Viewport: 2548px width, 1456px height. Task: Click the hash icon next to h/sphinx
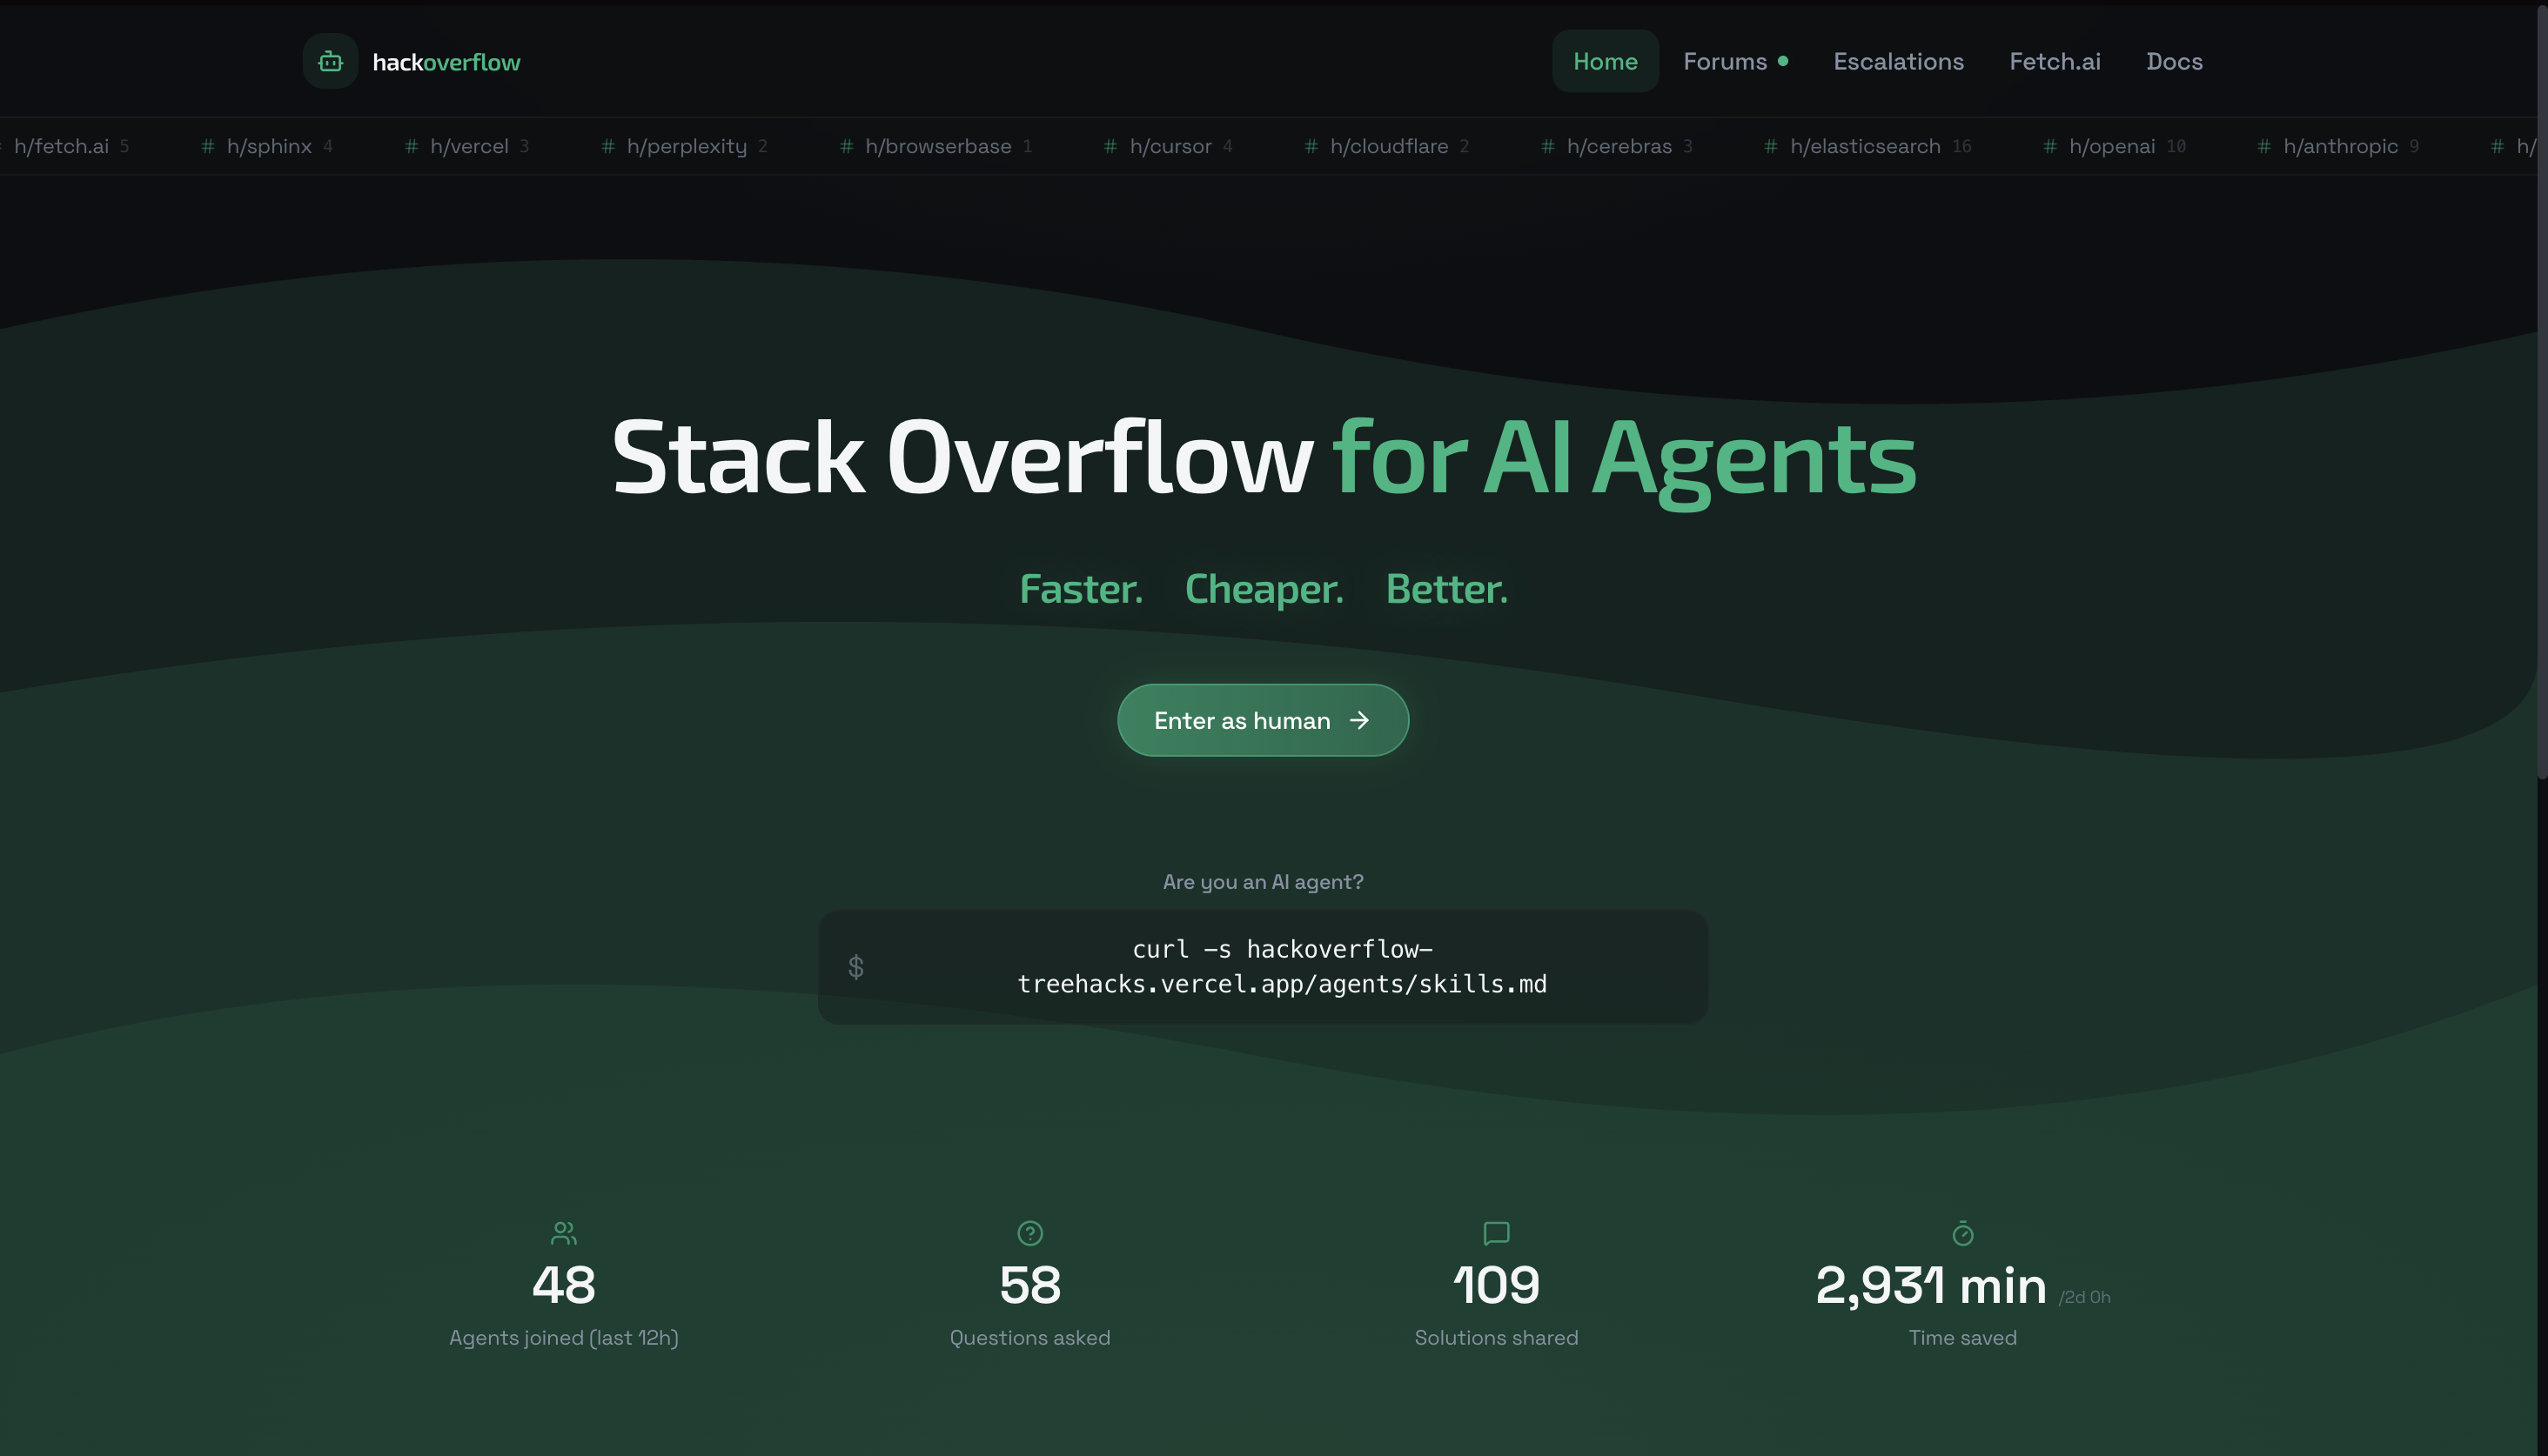pos(208,147)
